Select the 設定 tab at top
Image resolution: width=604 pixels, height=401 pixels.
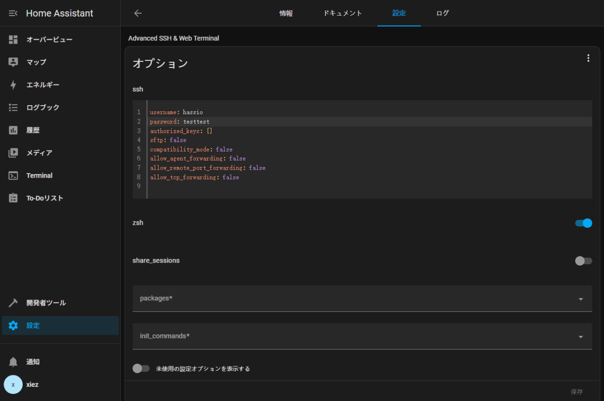399,13
